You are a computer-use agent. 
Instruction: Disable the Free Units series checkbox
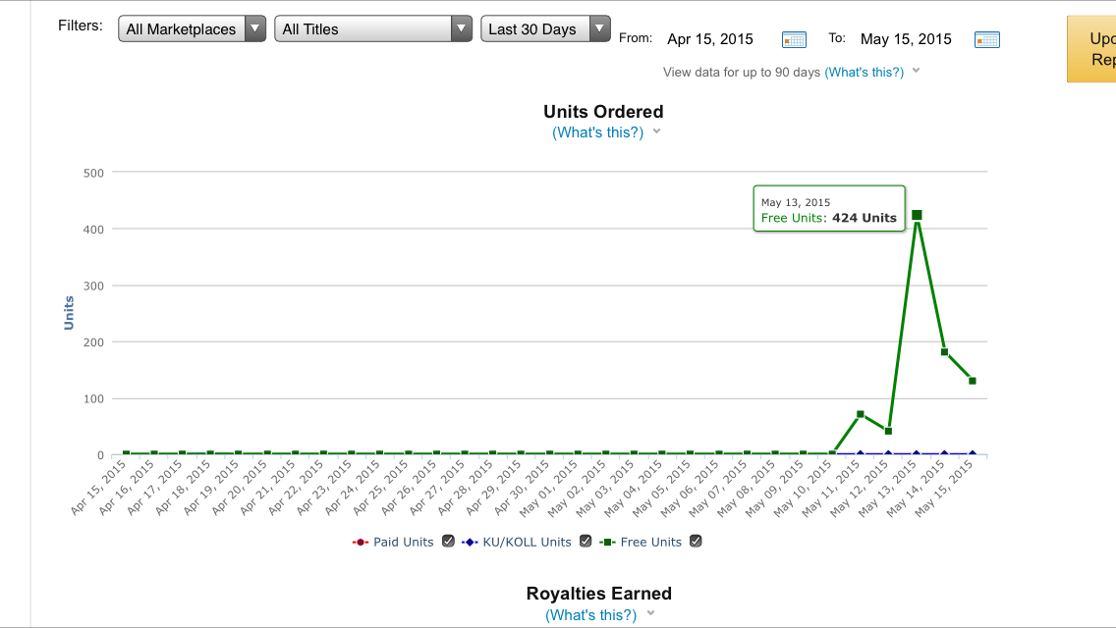click(696, 541)
